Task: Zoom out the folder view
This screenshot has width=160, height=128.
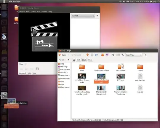Action: click(113, 55)
